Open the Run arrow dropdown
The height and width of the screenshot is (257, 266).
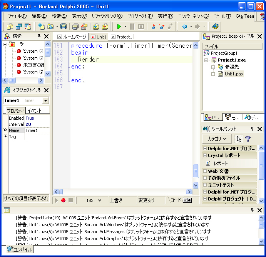coord(125,27)
